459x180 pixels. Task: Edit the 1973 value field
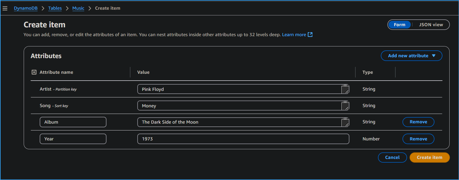243,139
